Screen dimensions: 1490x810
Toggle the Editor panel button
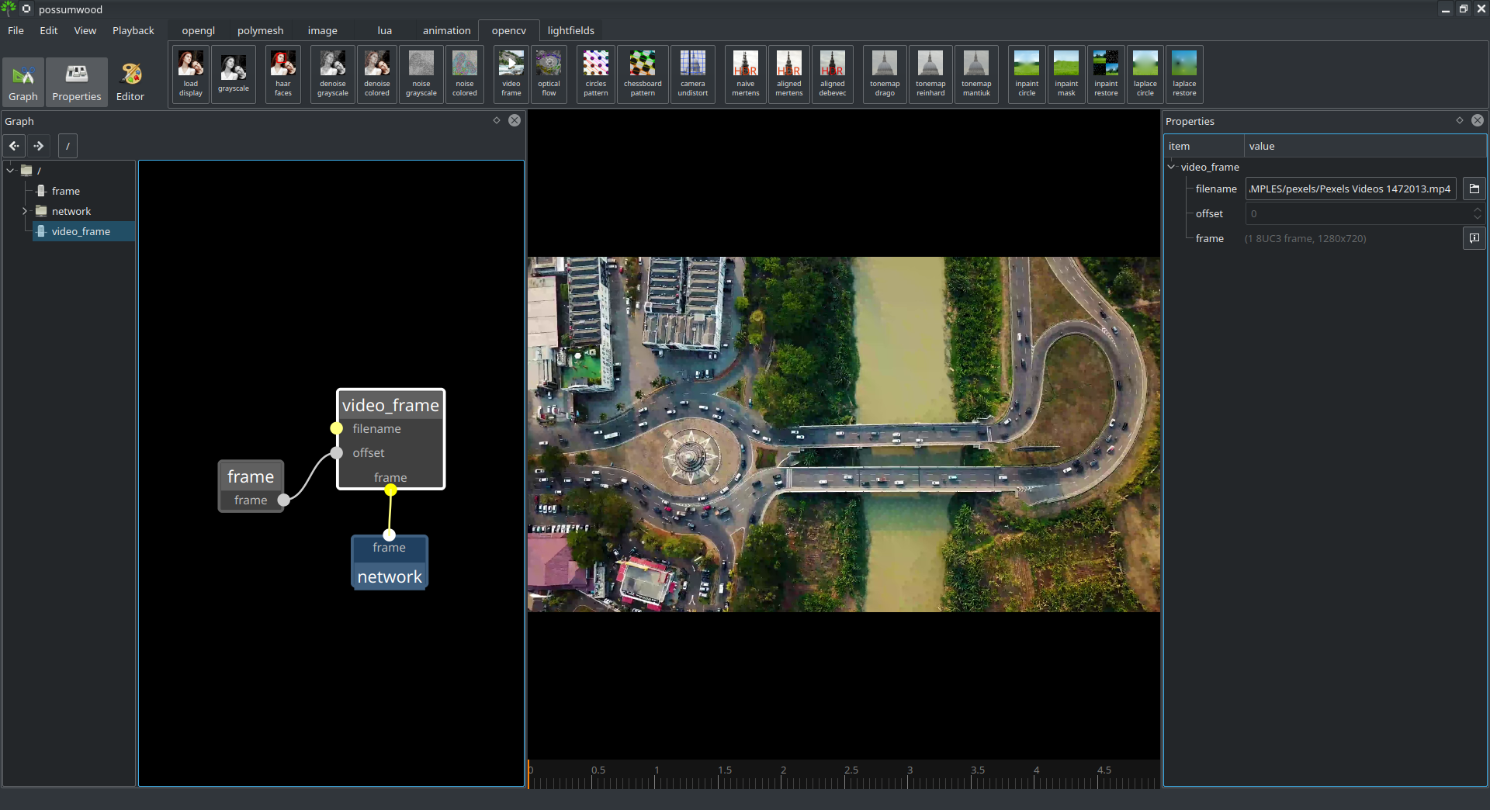[130, 82]
